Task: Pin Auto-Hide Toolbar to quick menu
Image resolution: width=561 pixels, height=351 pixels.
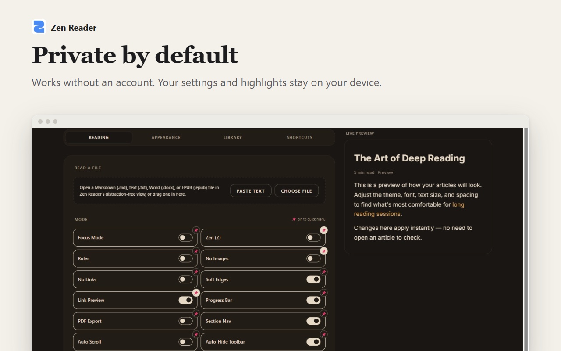Action: pyautogui.click(x=324, y=334)
